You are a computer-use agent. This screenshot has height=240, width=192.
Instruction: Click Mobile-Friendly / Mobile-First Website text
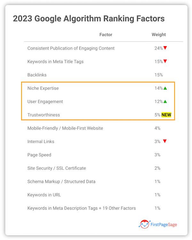(x=65, y=128)
